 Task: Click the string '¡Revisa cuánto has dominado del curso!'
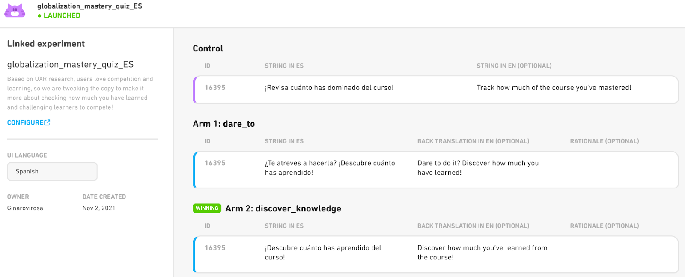coord(329,88)
